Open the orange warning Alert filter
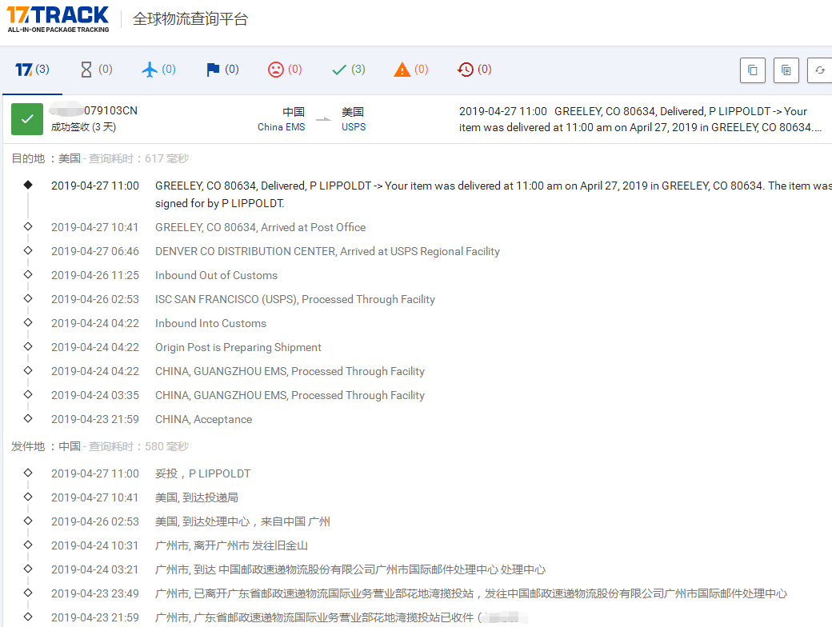The width and height of the screenshot is (832, 627). click(410, 70)
